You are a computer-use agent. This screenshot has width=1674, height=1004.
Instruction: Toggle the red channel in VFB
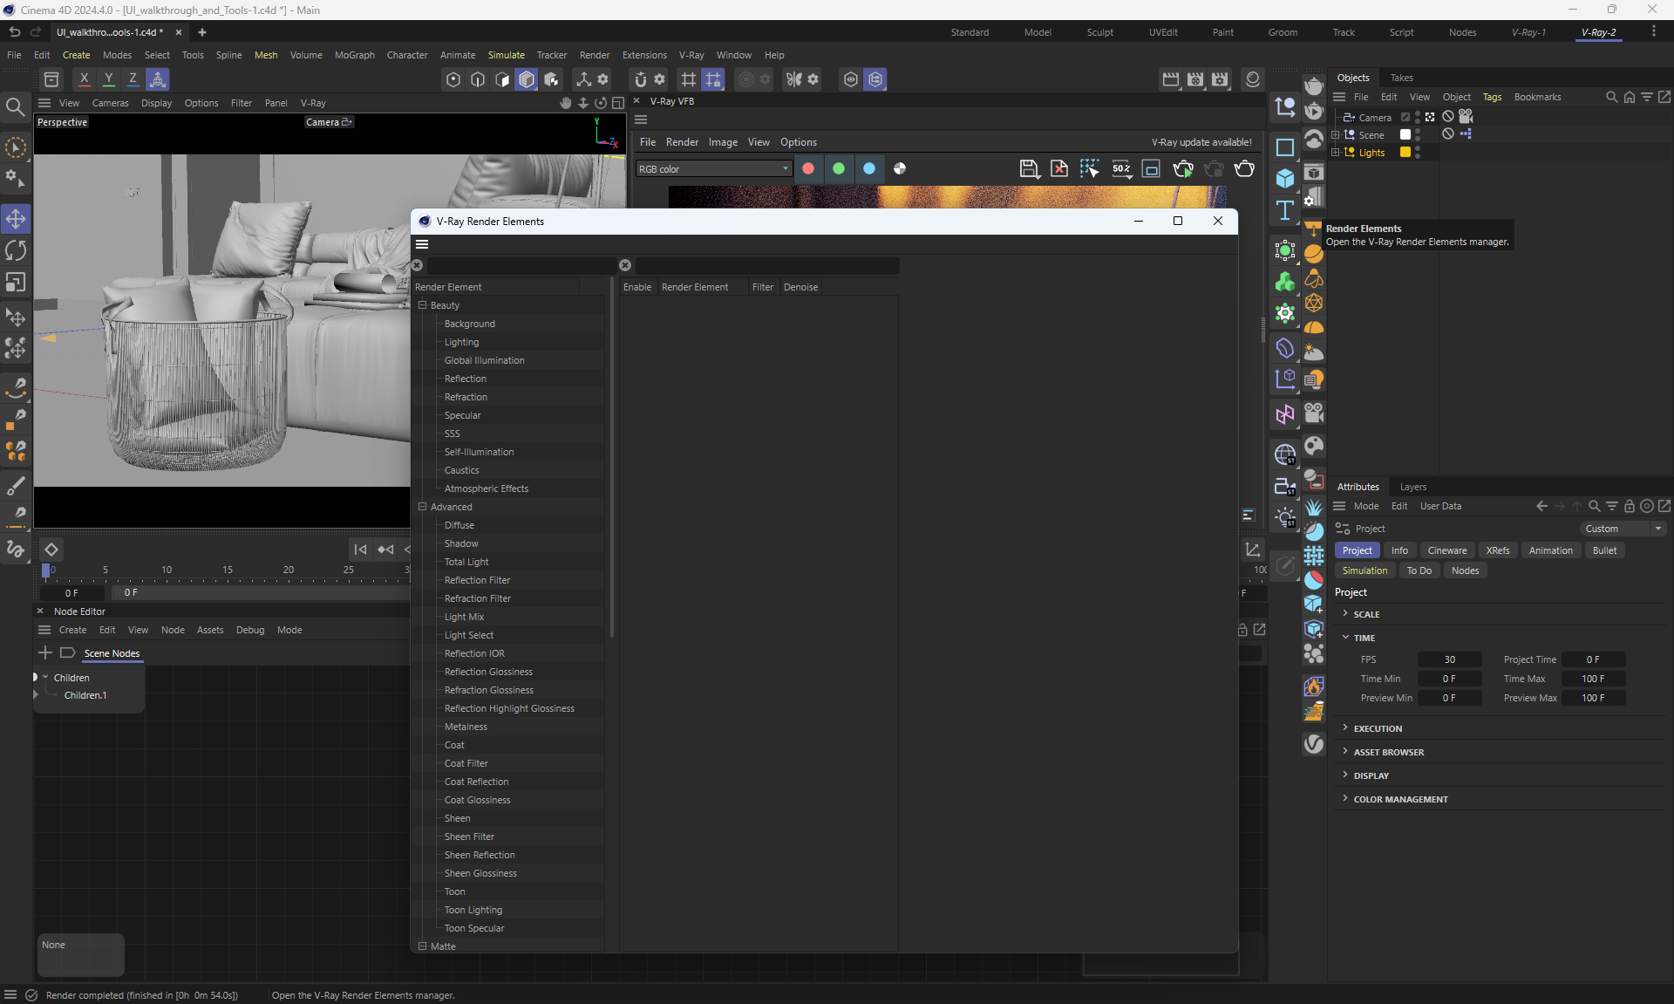[x=808, y=169]
